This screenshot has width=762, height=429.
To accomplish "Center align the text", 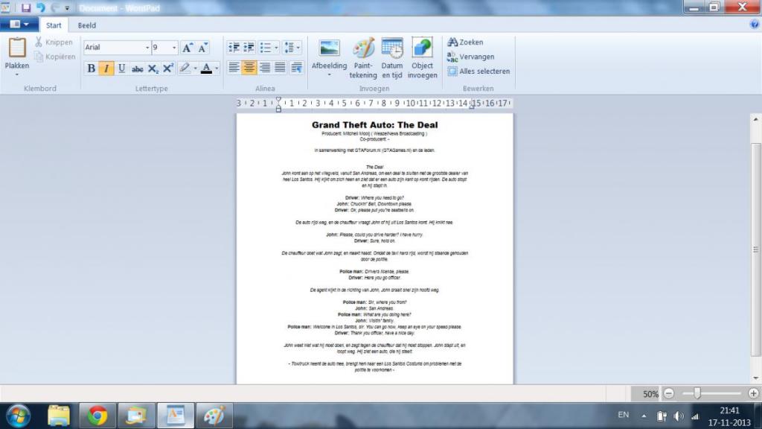I will [249, 67].
